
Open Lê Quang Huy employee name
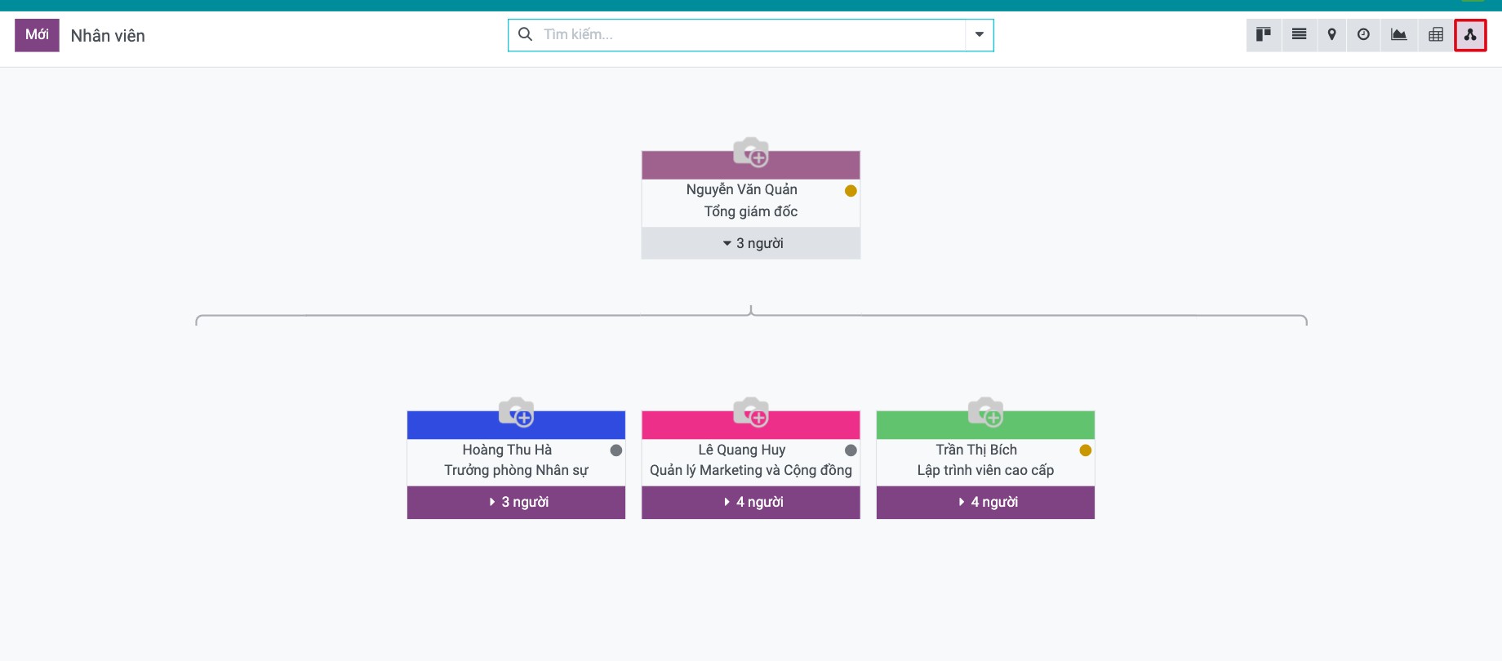(742, 450)
